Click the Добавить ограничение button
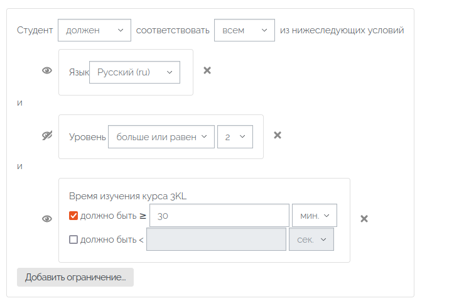Image resolution: width=459 pixels, height=303 pixels. coord(75,277)
